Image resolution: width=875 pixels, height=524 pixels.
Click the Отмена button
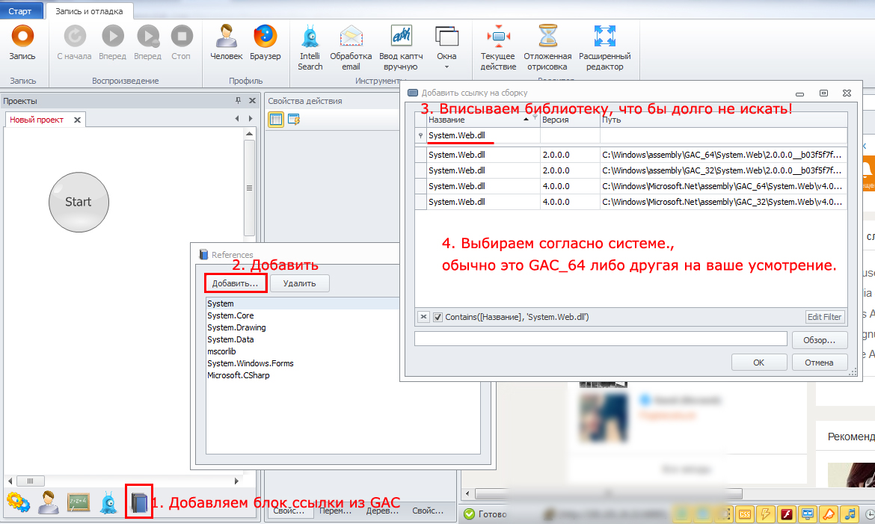tap(819, 363)
